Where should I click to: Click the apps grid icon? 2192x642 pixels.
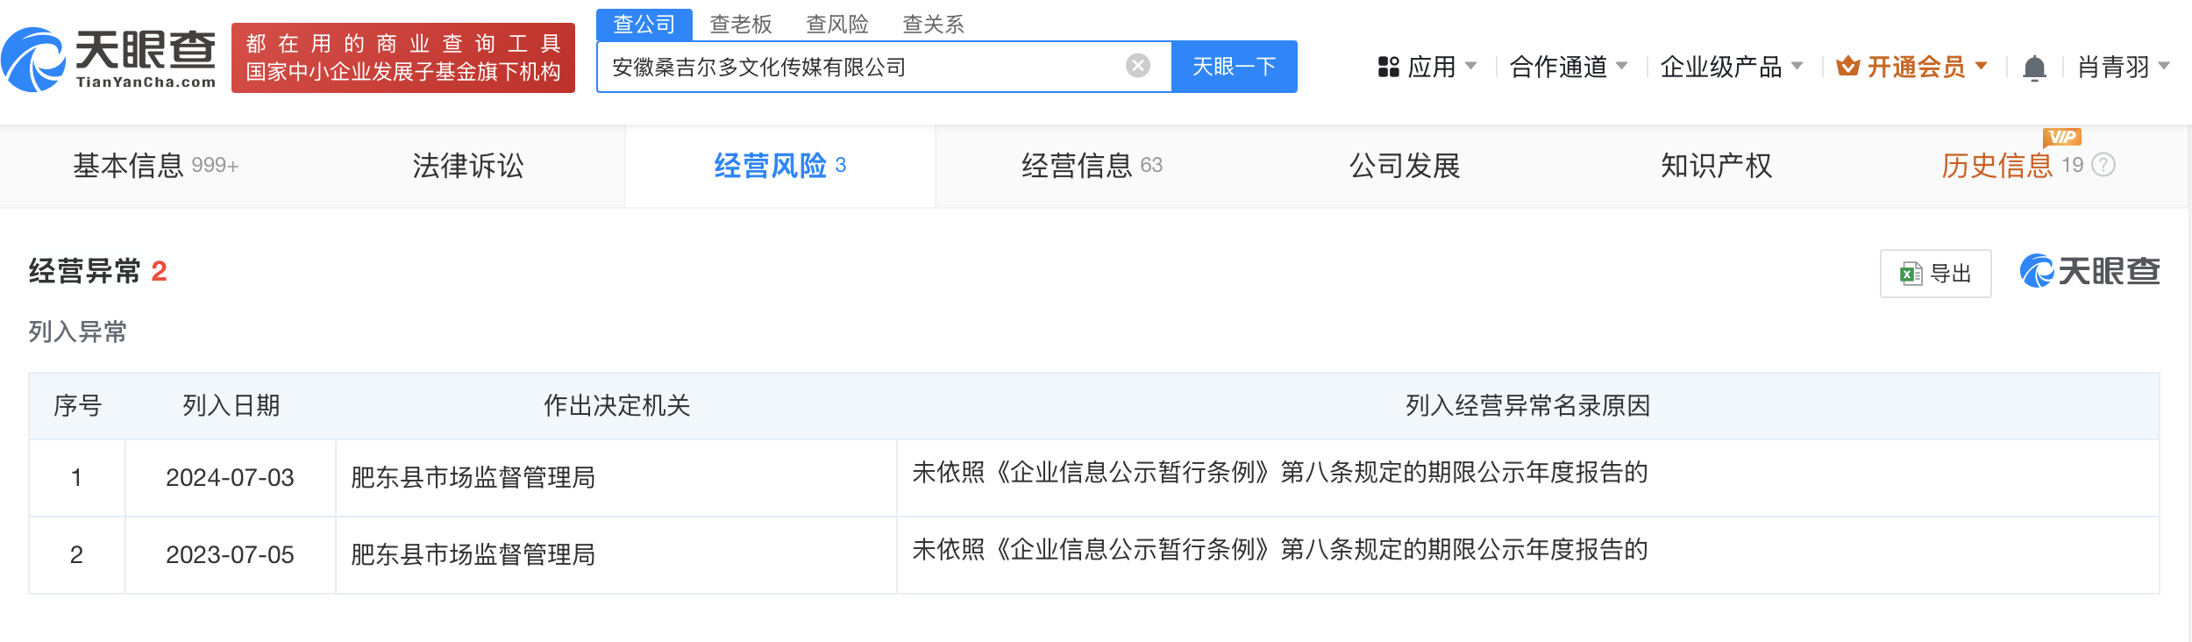click(1388, 67)
